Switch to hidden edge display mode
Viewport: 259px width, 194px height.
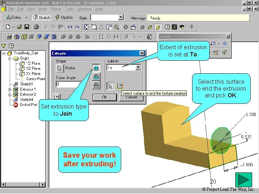coord(150,27)
